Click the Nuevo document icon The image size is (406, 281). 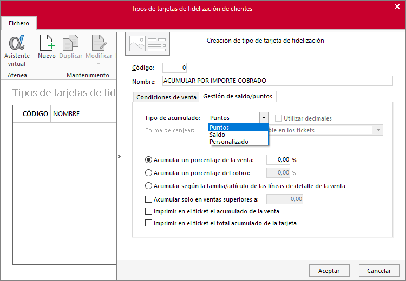pos(47,43)
